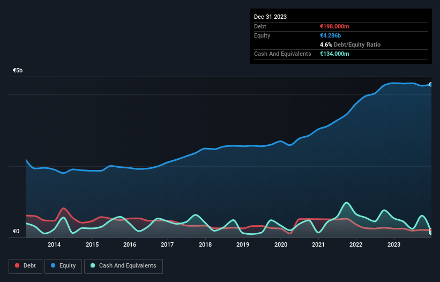440x282 pixels.
Task: Click the €4.286b equity value
Action: pyautogui.click(x=330, y=35)
